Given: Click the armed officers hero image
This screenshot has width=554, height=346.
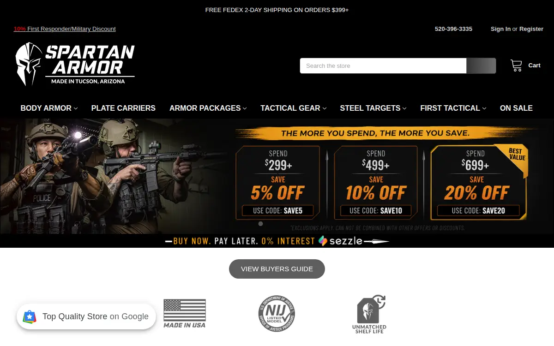Looking at the screenshot, I should (x=115, y=176).
